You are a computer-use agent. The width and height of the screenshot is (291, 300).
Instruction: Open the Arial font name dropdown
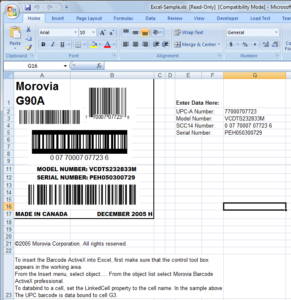coord(75,32)
